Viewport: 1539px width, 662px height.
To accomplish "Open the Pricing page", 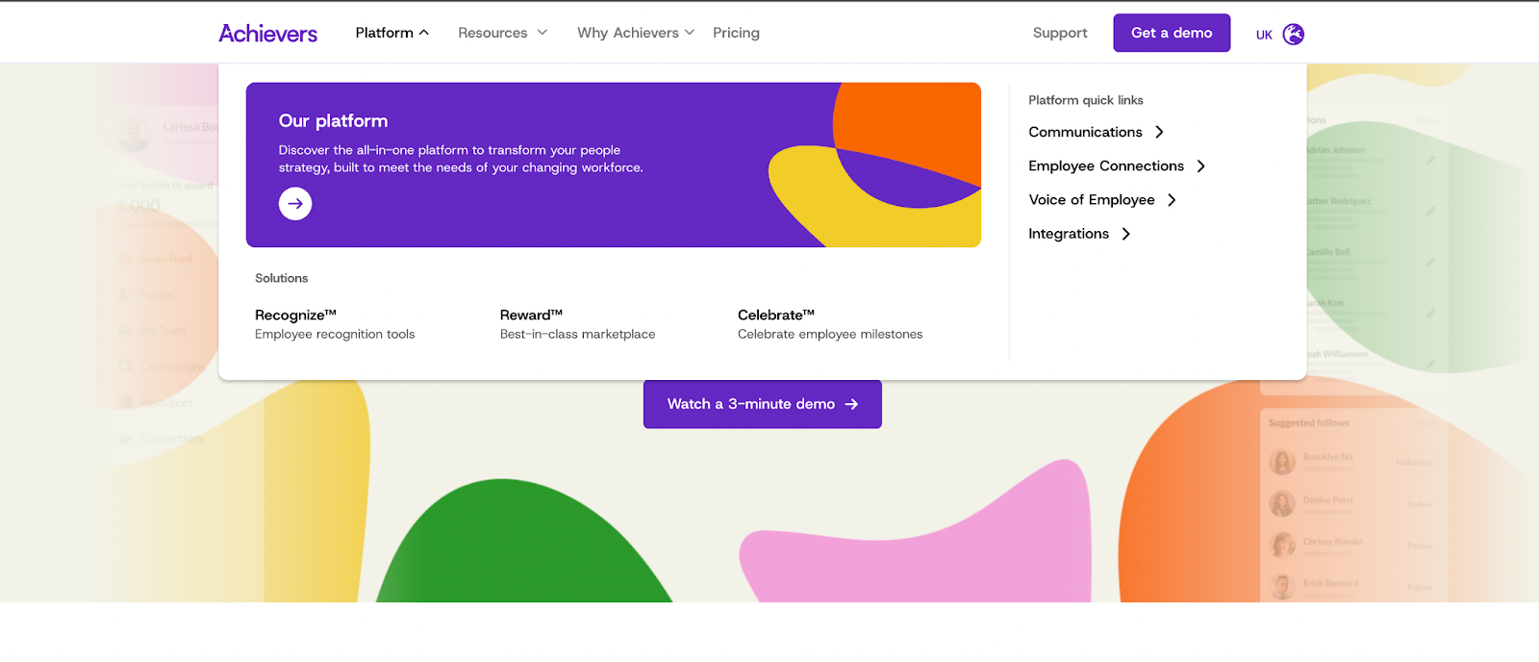I will tap(736, 33).
